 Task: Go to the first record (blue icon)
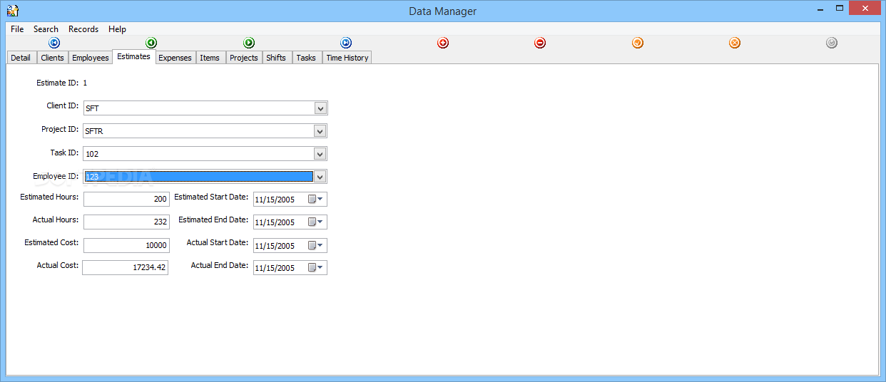(54, 43)
